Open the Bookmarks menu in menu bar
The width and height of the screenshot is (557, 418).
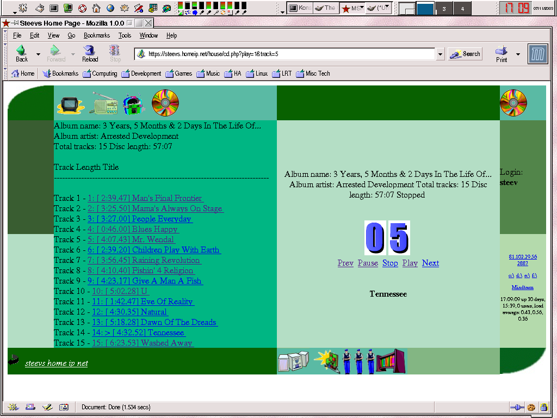pos(96,35)
